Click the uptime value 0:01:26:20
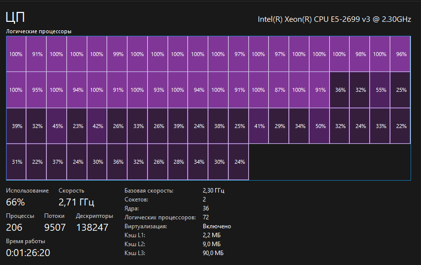 (x=28, y=253)
